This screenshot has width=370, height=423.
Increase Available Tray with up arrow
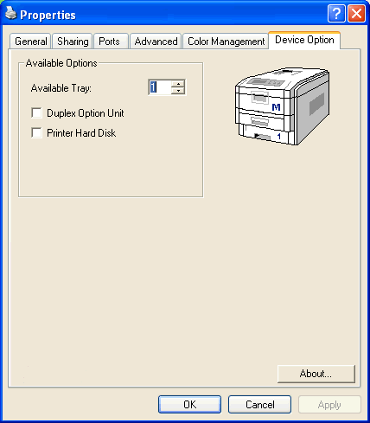tap(178, 84)
